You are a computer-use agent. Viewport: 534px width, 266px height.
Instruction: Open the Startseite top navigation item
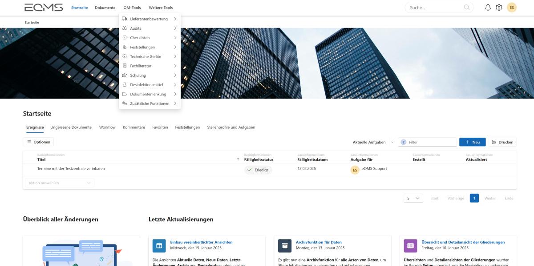79,8
